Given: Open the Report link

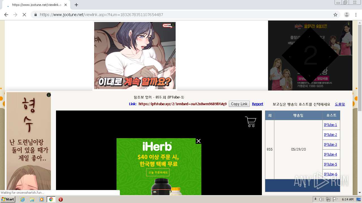Looking at the screenshot, I should pos(257,104).
